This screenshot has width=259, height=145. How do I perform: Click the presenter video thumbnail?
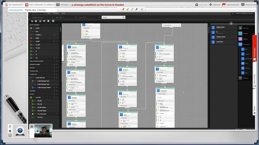pyautogui.click(x=43, y=131)
